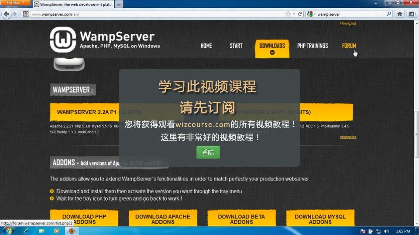Open the changelog link
419x235 pixels.
[348, 137]
